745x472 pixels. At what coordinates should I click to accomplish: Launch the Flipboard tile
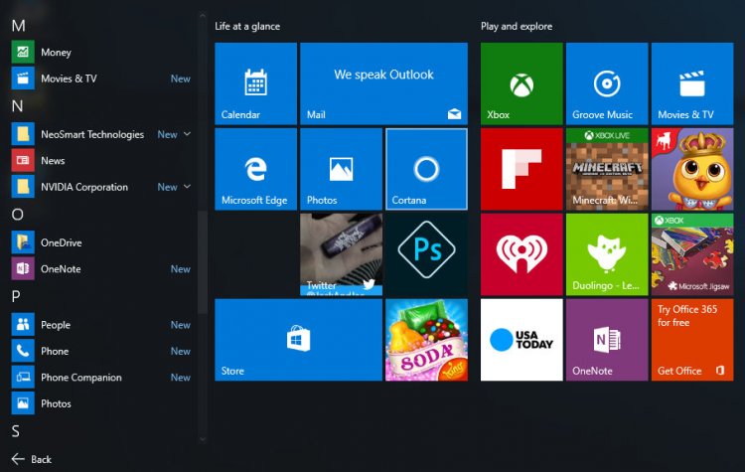click(x=521, y=169)
